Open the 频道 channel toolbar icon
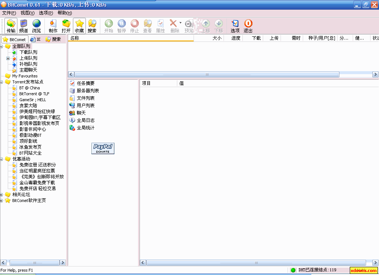Viewport: 379px width, 275px height. (23, 26)
